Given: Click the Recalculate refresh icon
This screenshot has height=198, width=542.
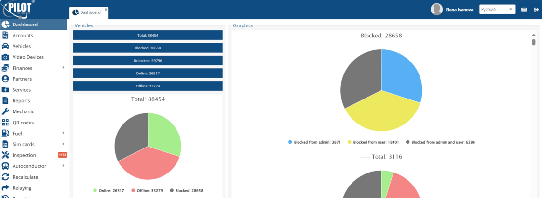Looking at the screenshot, I should tap(5, 177).
